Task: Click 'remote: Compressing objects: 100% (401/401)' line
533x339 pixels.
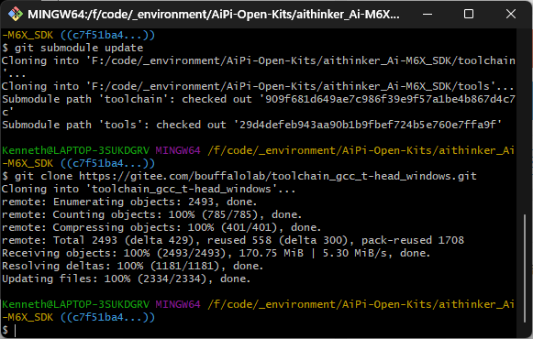Action: (161, 227)
